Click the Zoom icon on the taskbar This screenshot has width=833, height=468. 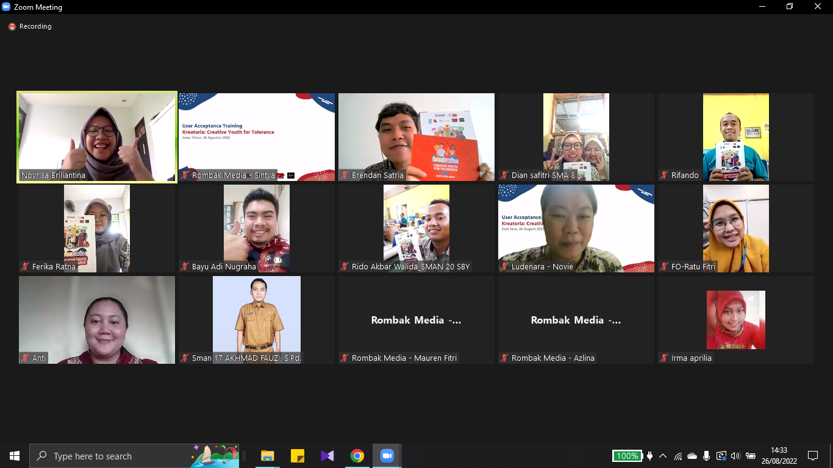click(x=387, y=456)
